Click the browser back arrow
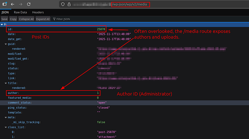The width and height of the screenshot is (249, 139). [12, 4]
